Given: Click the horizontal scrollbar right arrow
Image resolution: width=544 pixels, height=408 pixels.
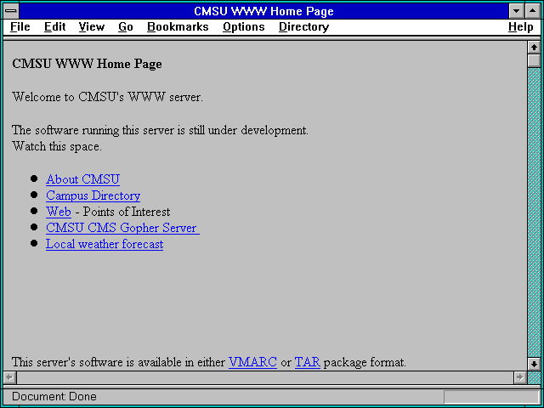Looking at the screenshot, I should tap(520, 377).
